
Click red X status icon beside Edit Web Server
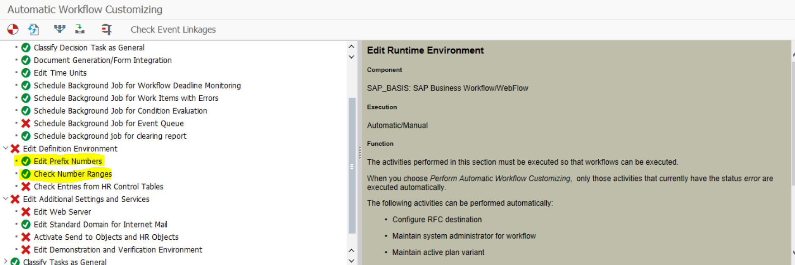26,212
